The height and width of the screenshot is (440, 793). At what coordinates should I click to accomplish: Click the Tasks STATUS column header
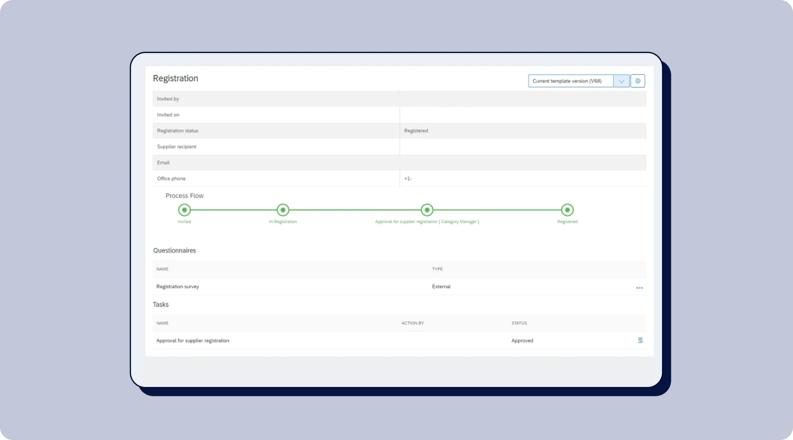pos(519,323)
